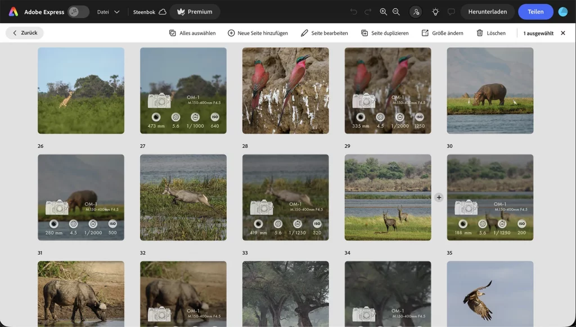Click the blue Teilen button
The width and height of the screenshot is (576, 327).
535,12
